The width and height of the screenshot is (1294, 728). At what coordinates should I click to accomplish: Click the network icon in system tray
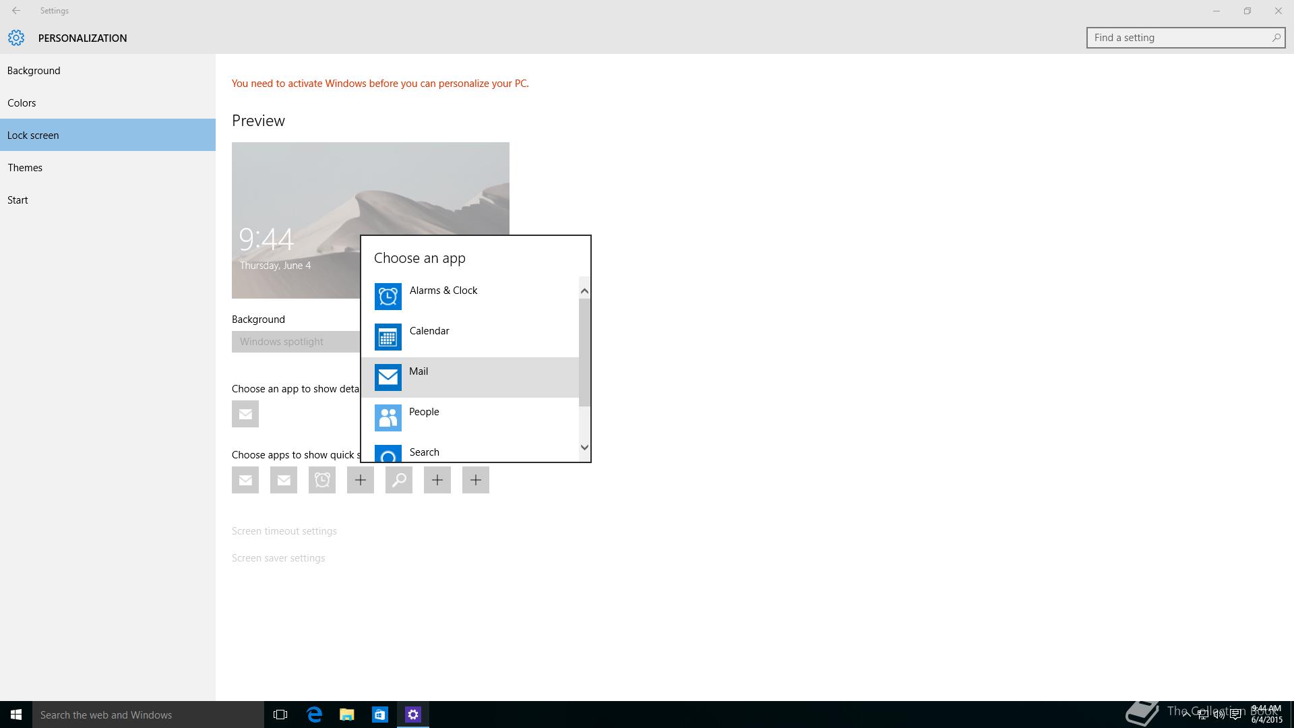click(x=1202, y=715)
